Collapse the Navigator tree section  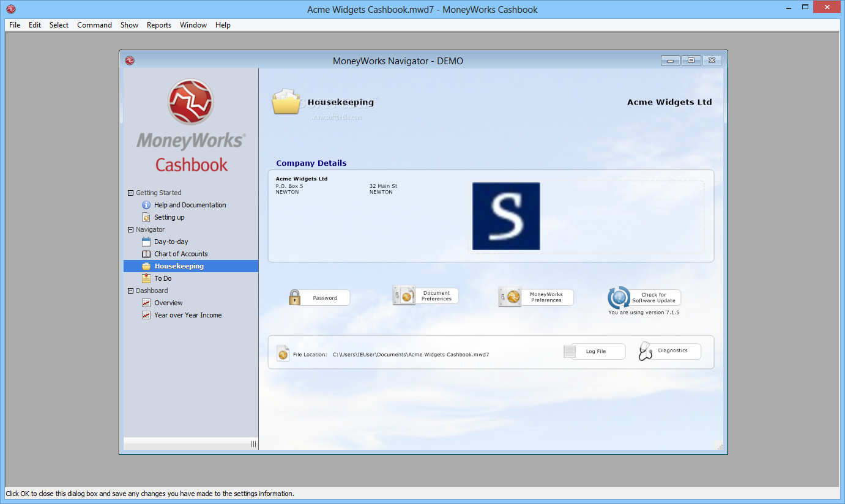tap(130, 229)
